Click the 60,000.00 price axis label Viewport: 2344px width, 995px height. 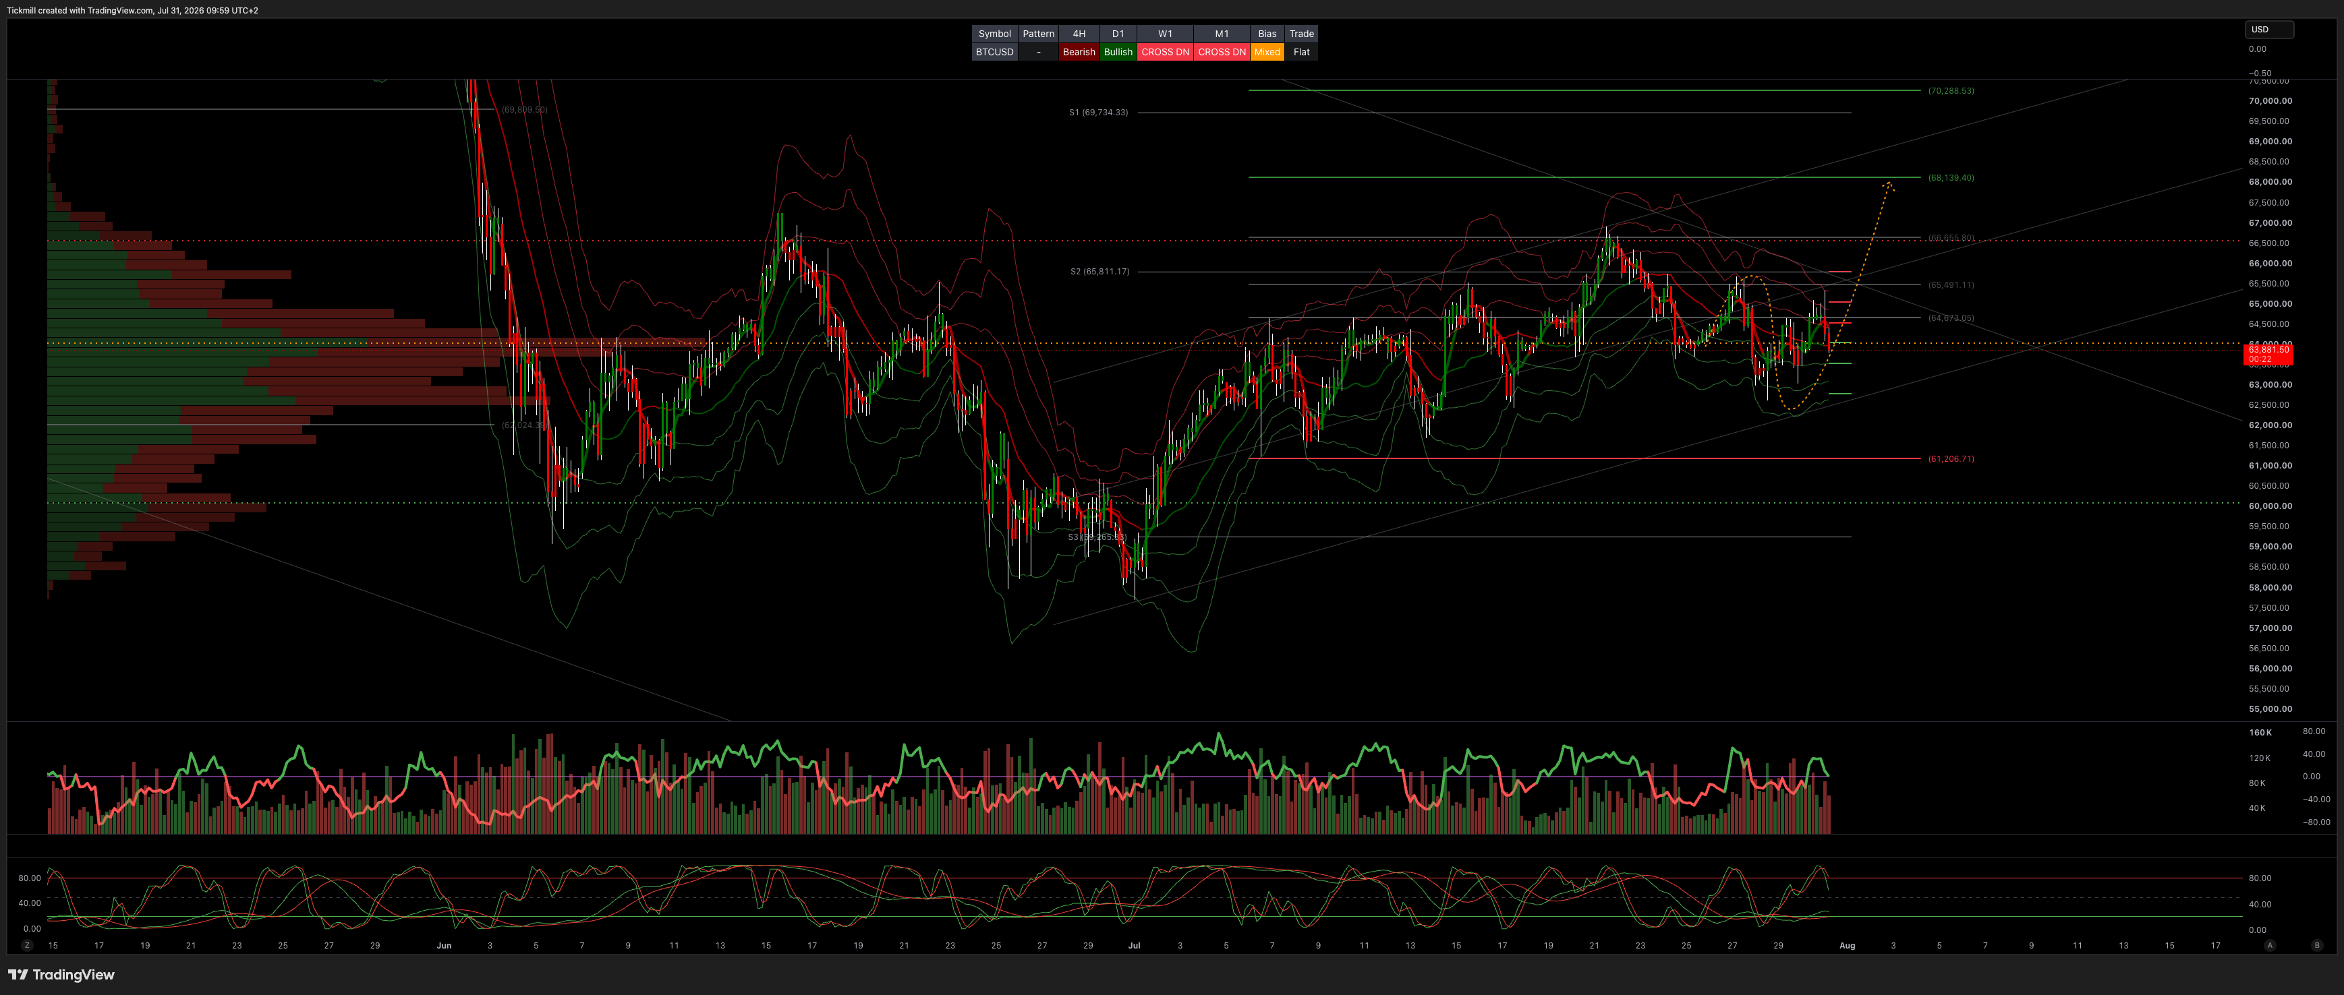2270,506
